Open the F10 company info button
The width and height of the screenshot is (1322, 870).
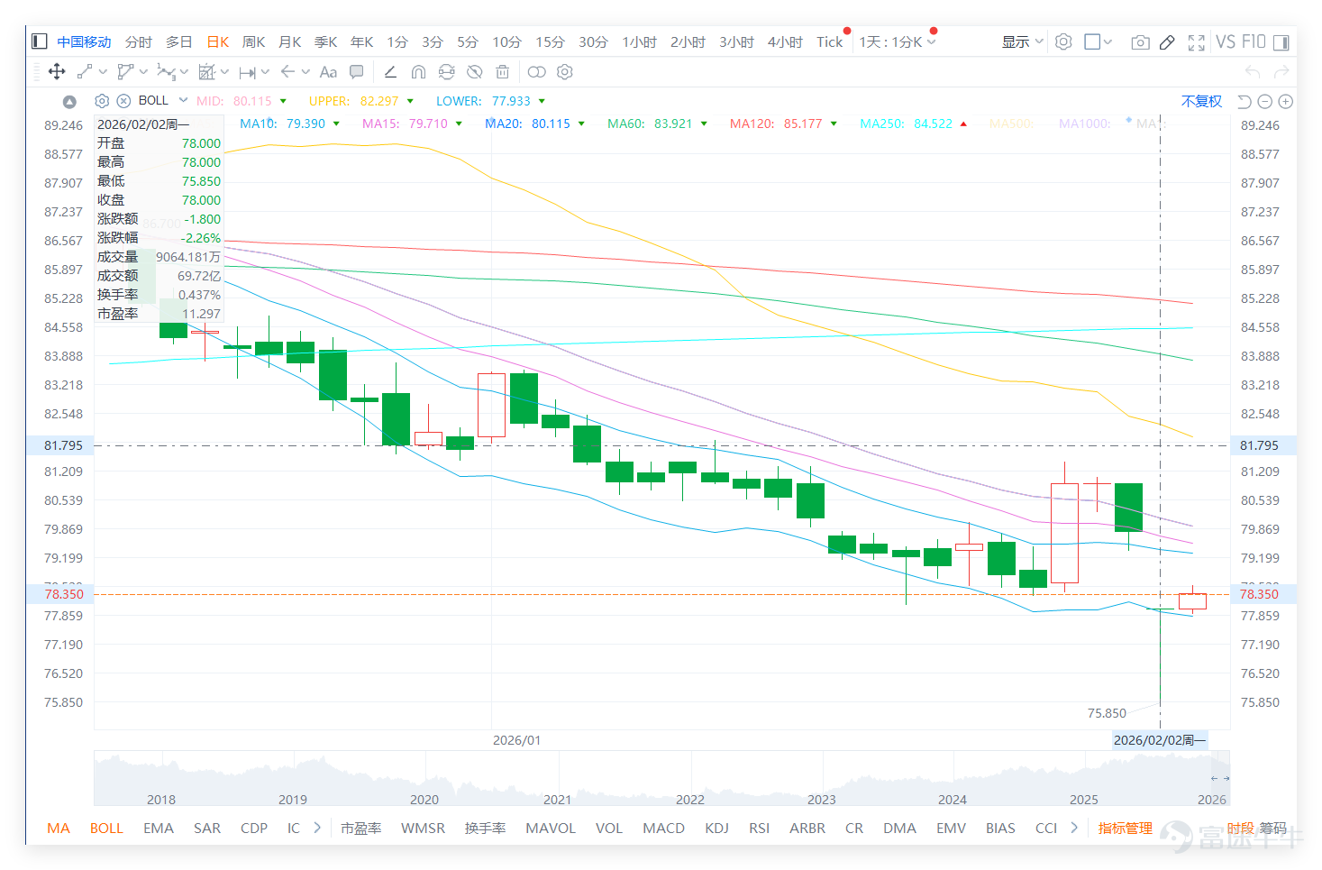[x=1254, y=41]
